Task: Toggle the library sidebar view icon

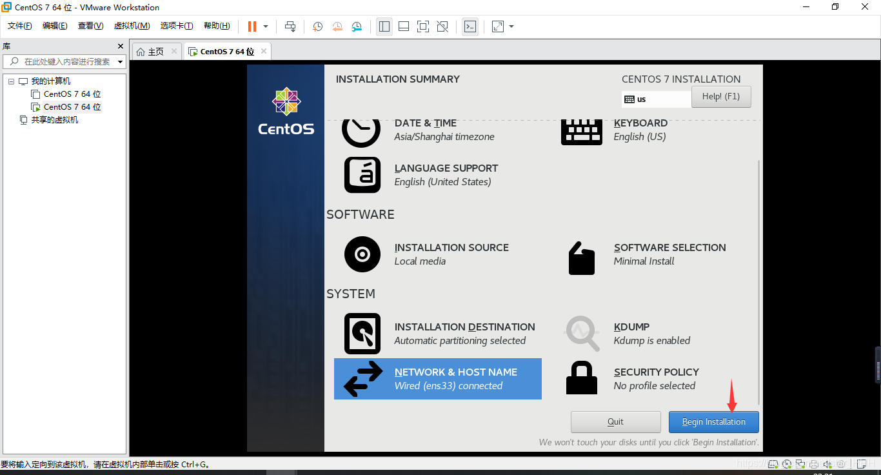Action: coord(384,26)
